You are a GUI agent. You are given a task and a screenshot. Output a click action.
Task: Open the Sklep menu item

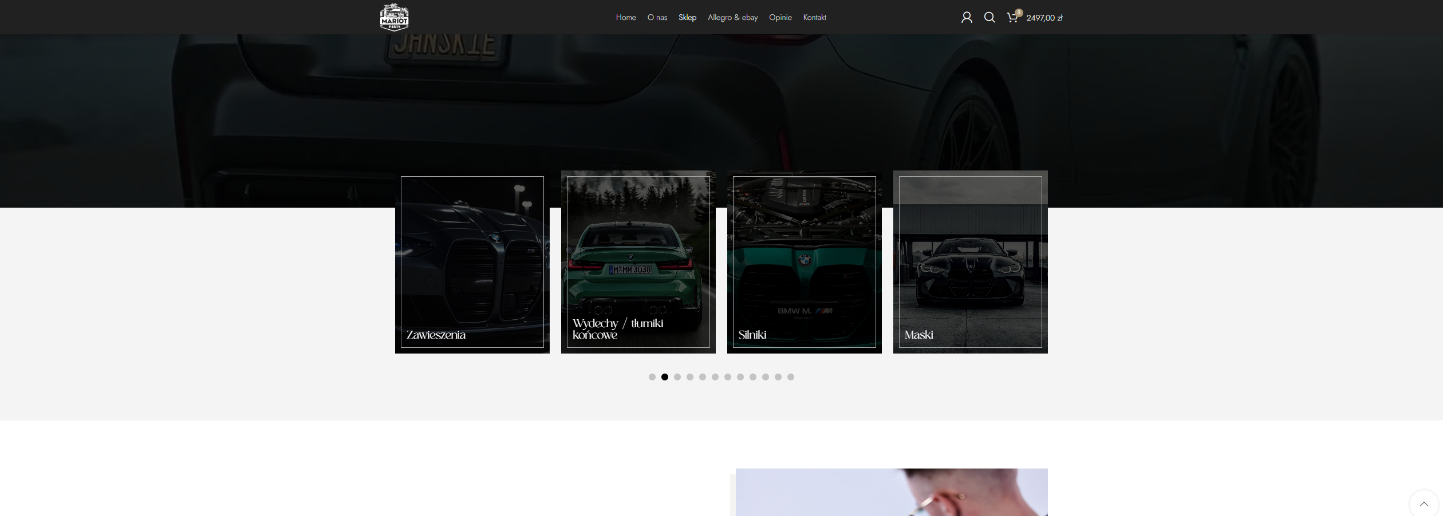[687, 18]
